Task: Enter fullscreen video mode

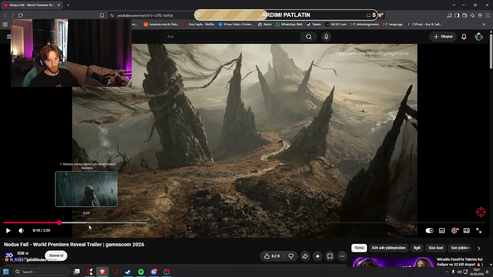Action: coord(479,230)
